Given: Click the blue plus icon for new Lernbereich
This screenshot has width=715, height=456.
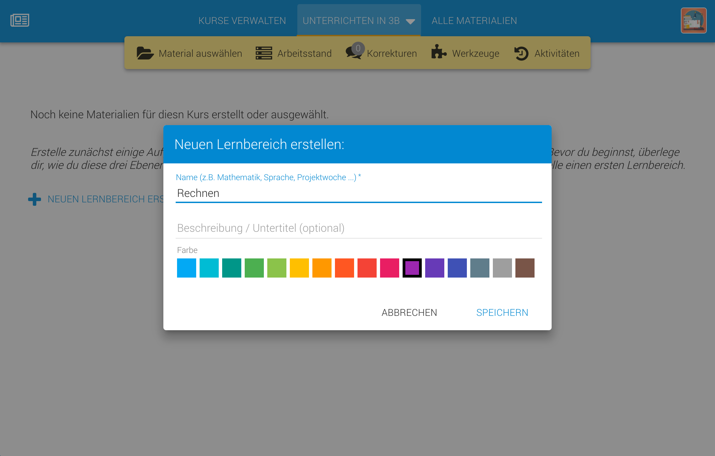Looking at the screenshot, I should coord(35,199).
